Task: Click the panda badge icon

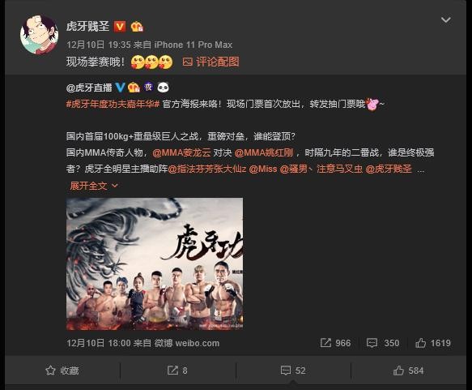Action: (x=164, y=88)
